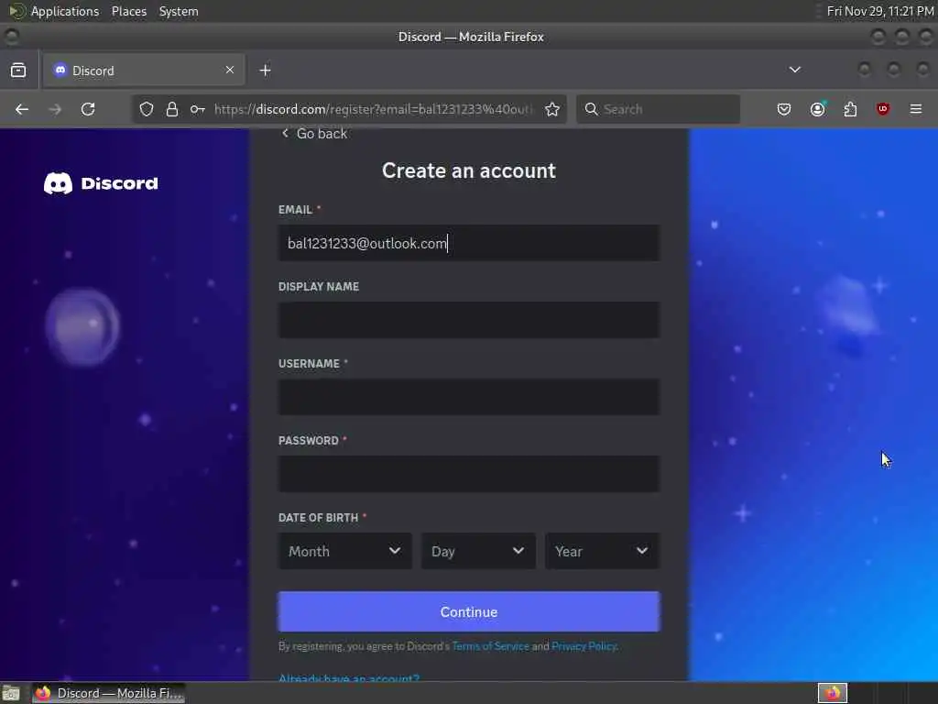Open the Year dropdown

(x=603, y=551)
